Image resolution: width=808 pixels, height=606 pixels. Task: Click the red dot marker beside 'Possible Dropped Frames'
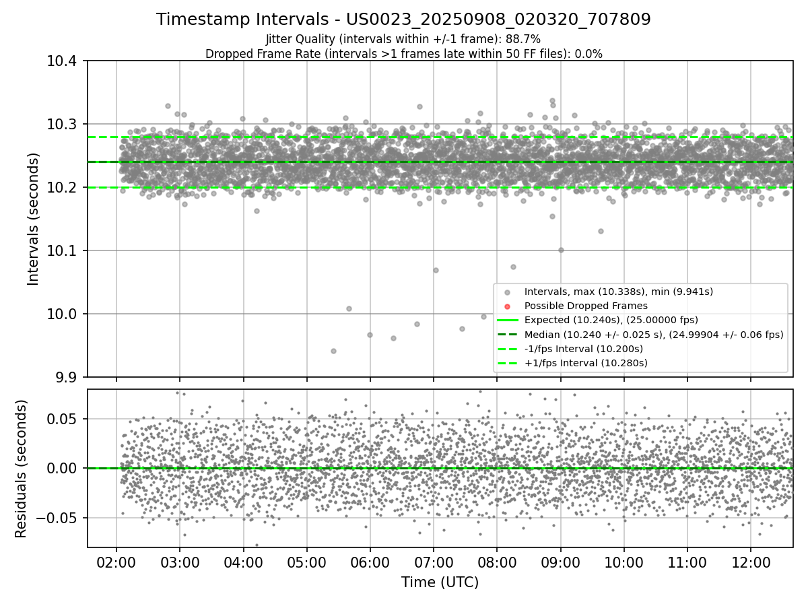[508, 306]
